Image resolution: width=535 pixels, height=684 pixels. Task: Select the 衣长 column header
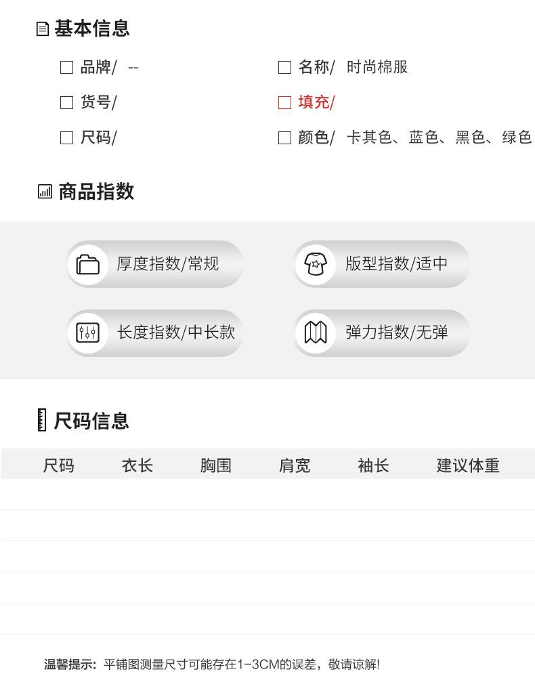pos(137,465)
